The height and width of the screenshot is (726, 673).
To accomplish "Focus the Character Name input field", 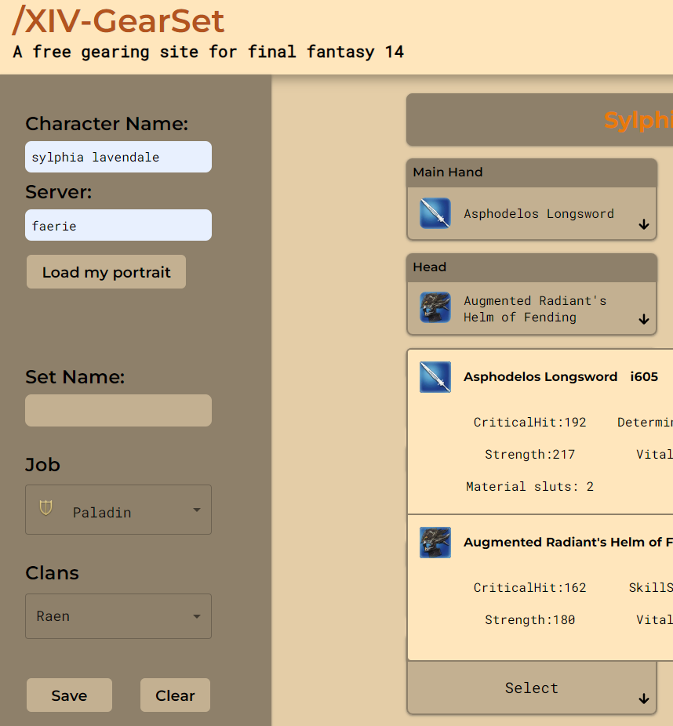I will (x=118, y=157).
